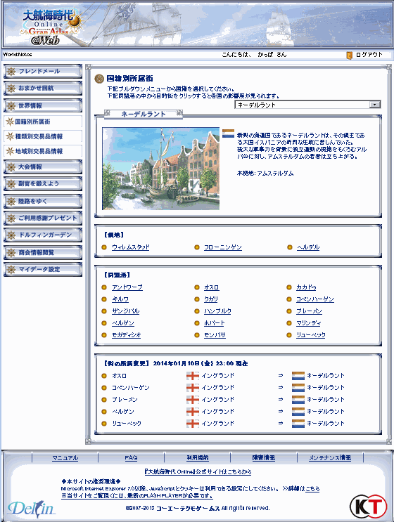Open the モンバサ allied port link

coord(215,335)
